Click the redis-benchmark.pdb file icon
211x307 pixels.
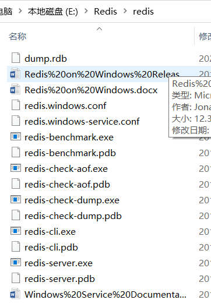pos(16,152)
